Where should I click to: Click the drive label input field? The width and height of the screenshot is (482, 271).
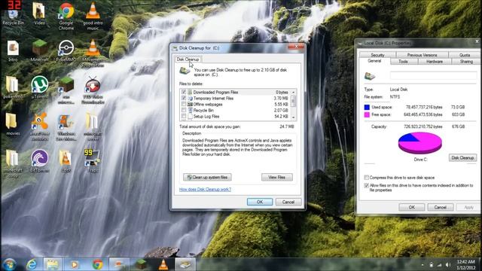tap(434, 75)
